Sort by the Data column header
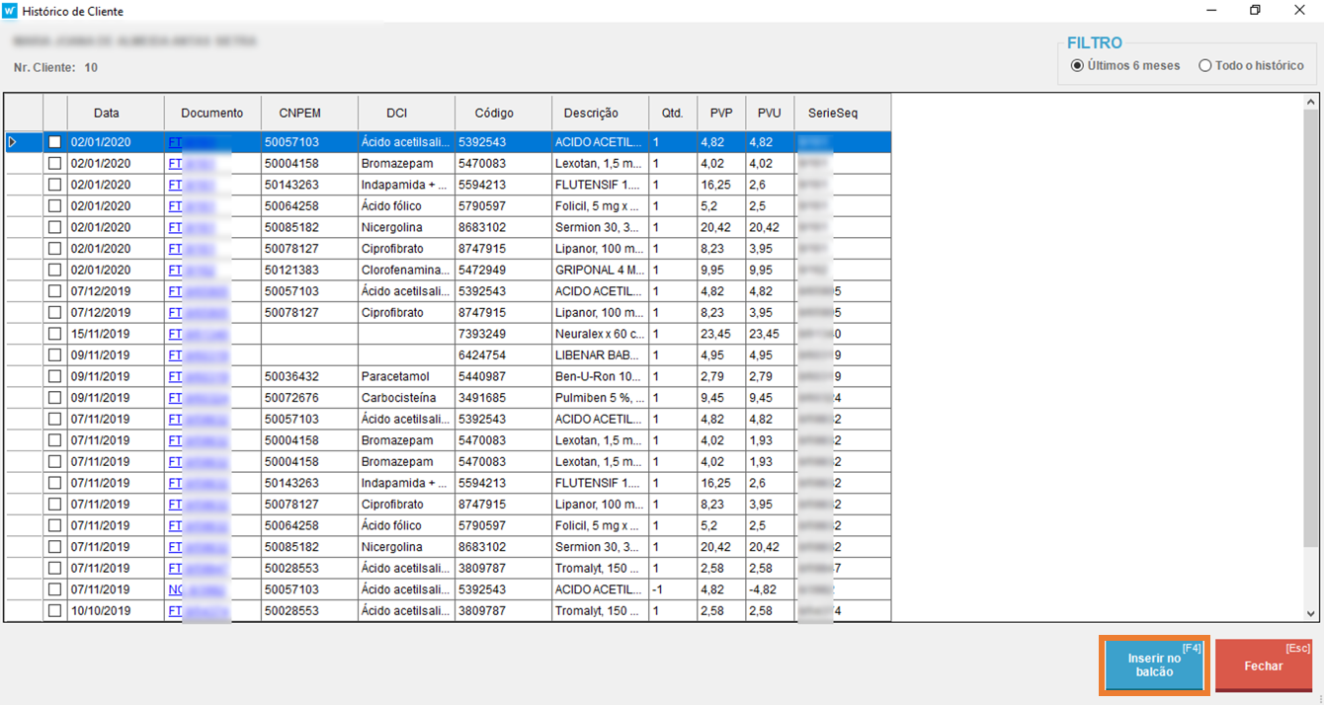The height and width of the screenshot is (705, 1324). point(106,113)
